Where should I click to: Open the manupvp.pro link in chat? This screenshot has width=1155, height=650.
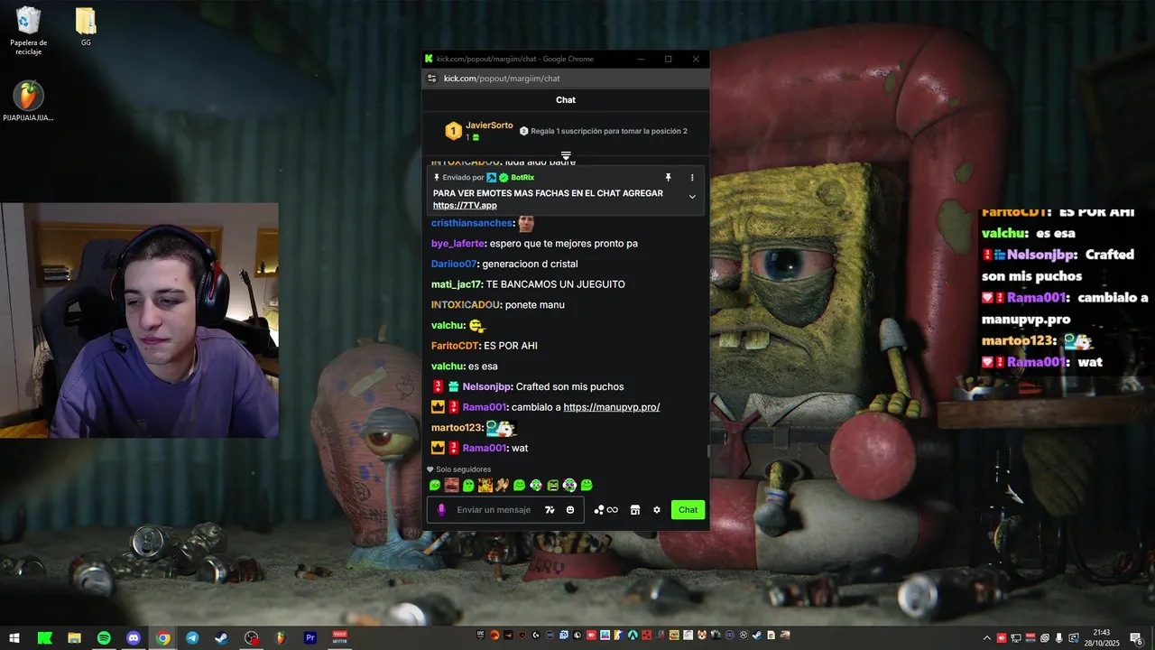point(612,407)
